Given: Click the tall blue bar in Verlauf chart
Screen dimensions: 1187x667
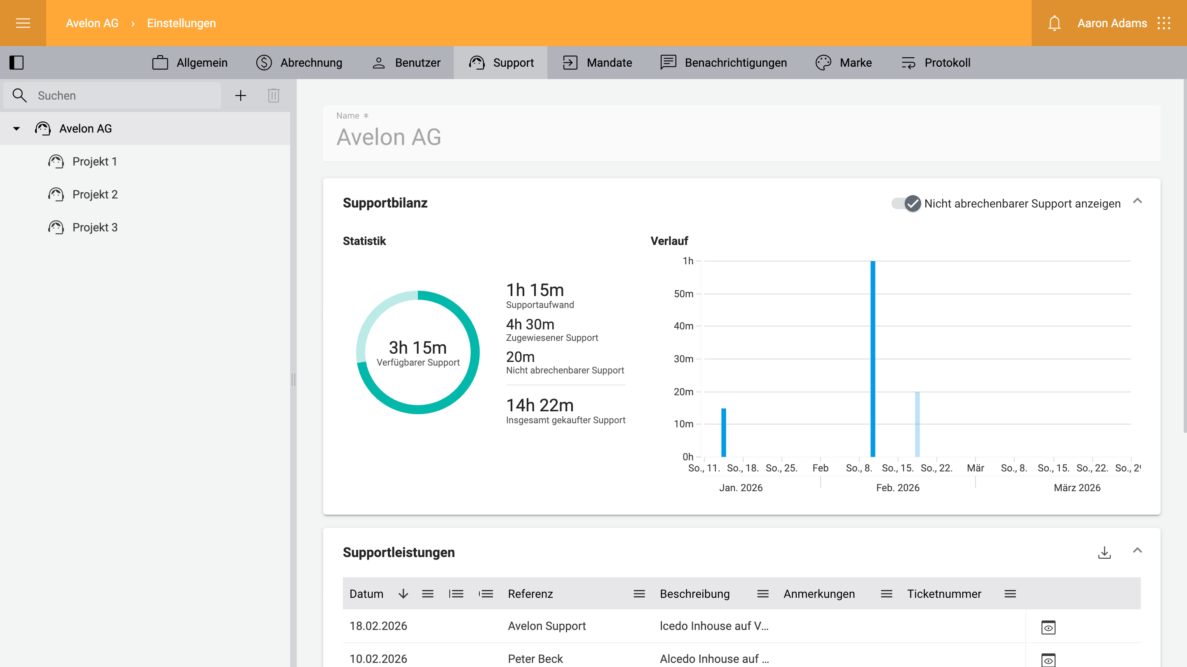Looking at the screenshot, I should click(873, 359).
